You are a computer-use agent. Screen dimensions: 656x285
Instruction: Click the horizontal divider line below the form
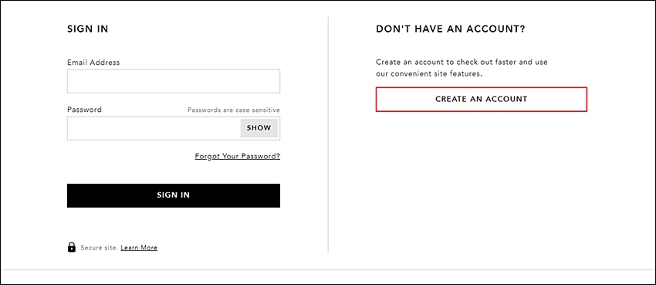(x=328, y=270)
